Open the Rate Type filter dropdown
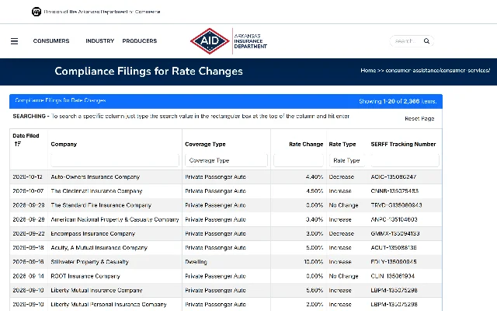 pyautogui.click(x=347, y=160)
